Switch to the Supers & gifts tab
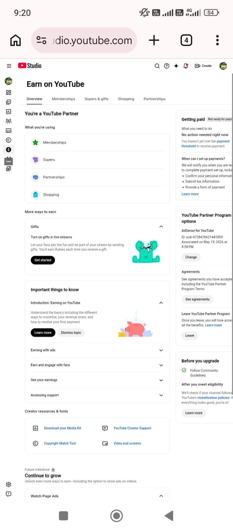This screenshot has width=233, height=531. tap(96, 99)
